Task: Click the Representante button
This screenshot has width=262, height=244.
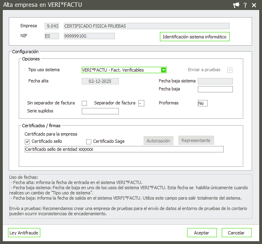Action: [196, 140]
